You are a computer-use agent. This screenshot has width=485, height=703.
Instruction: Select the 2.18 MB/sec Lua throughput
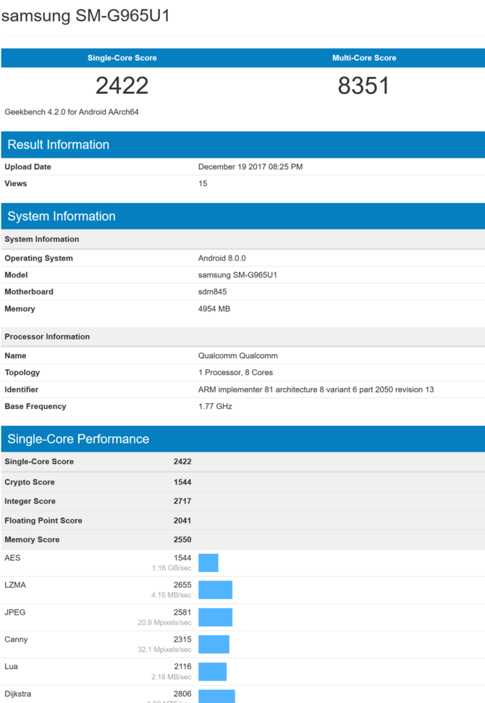pos(172,677)
